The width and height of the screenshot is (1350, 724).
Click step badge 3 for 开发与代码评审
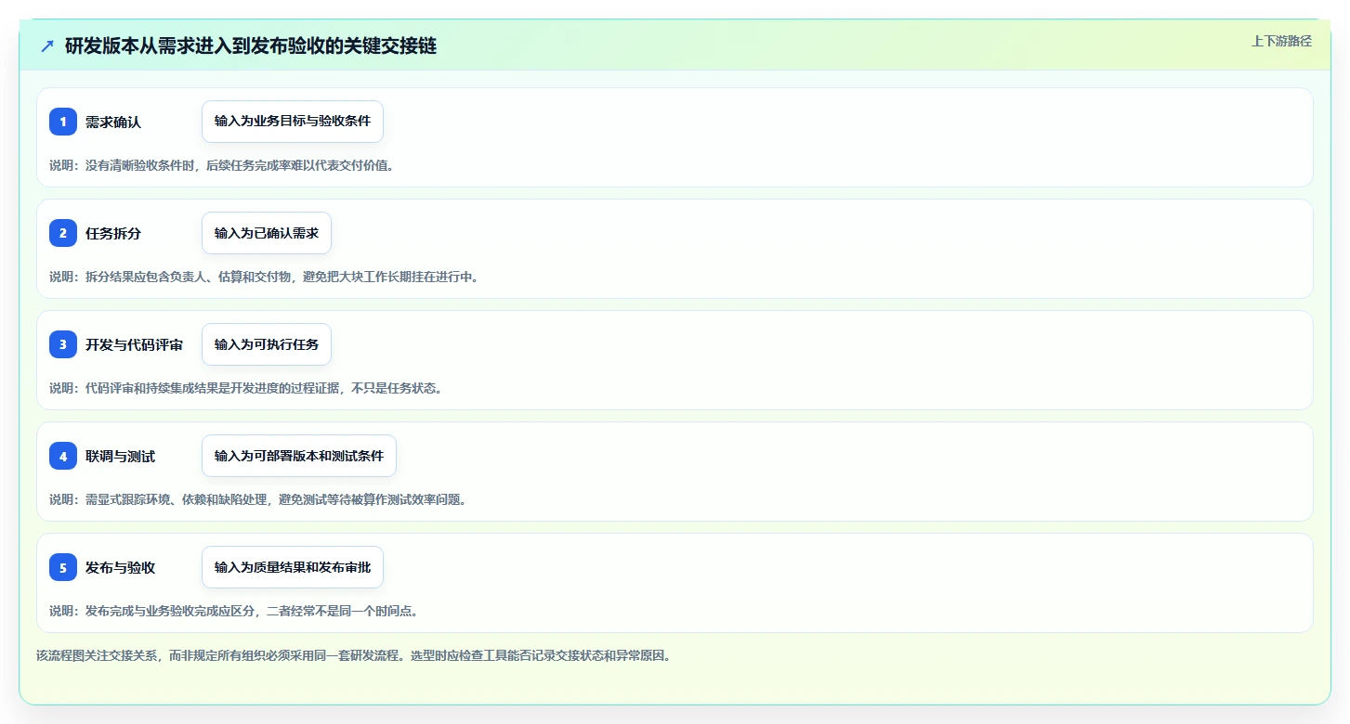click(63, 344)
